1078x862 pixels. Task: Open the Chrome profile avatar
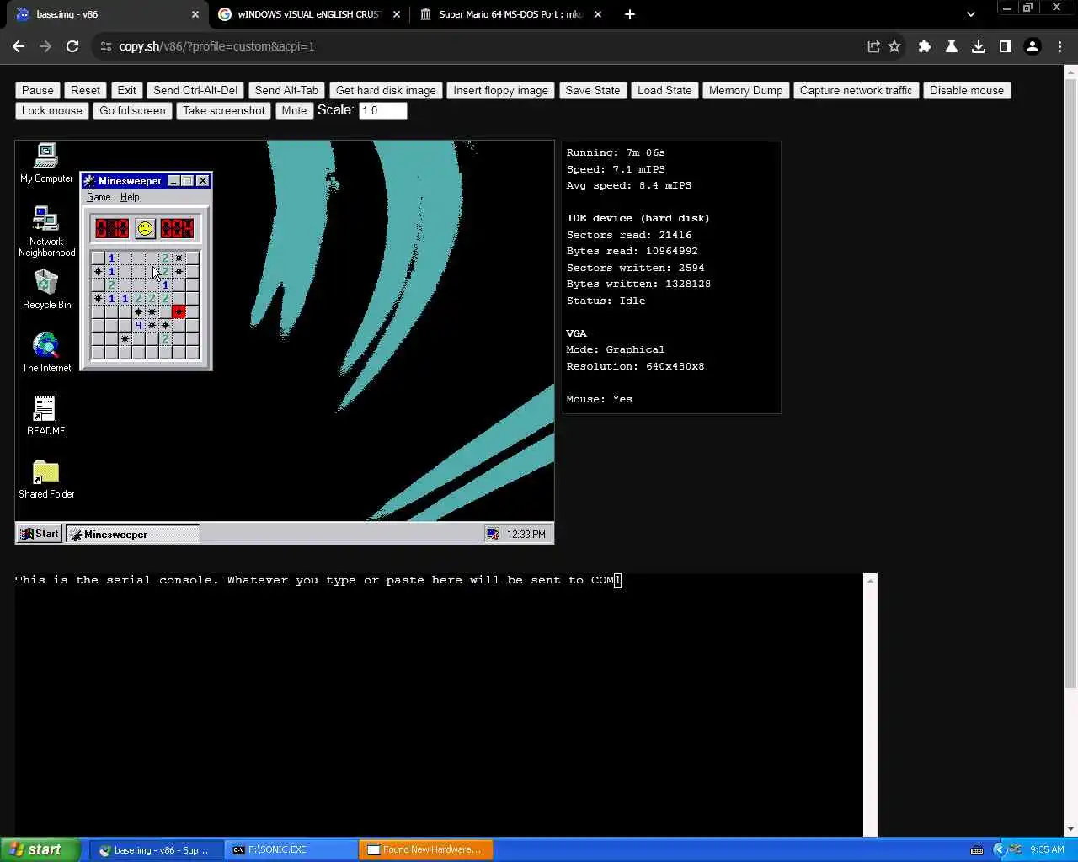pyautogui.click(x=1033, y=46)
